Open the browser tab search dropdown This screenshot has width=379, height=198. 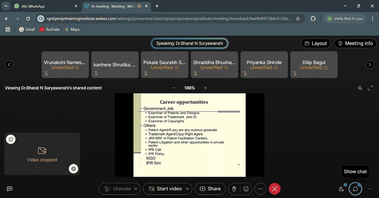pyautogui.click(x=6, y=6)
